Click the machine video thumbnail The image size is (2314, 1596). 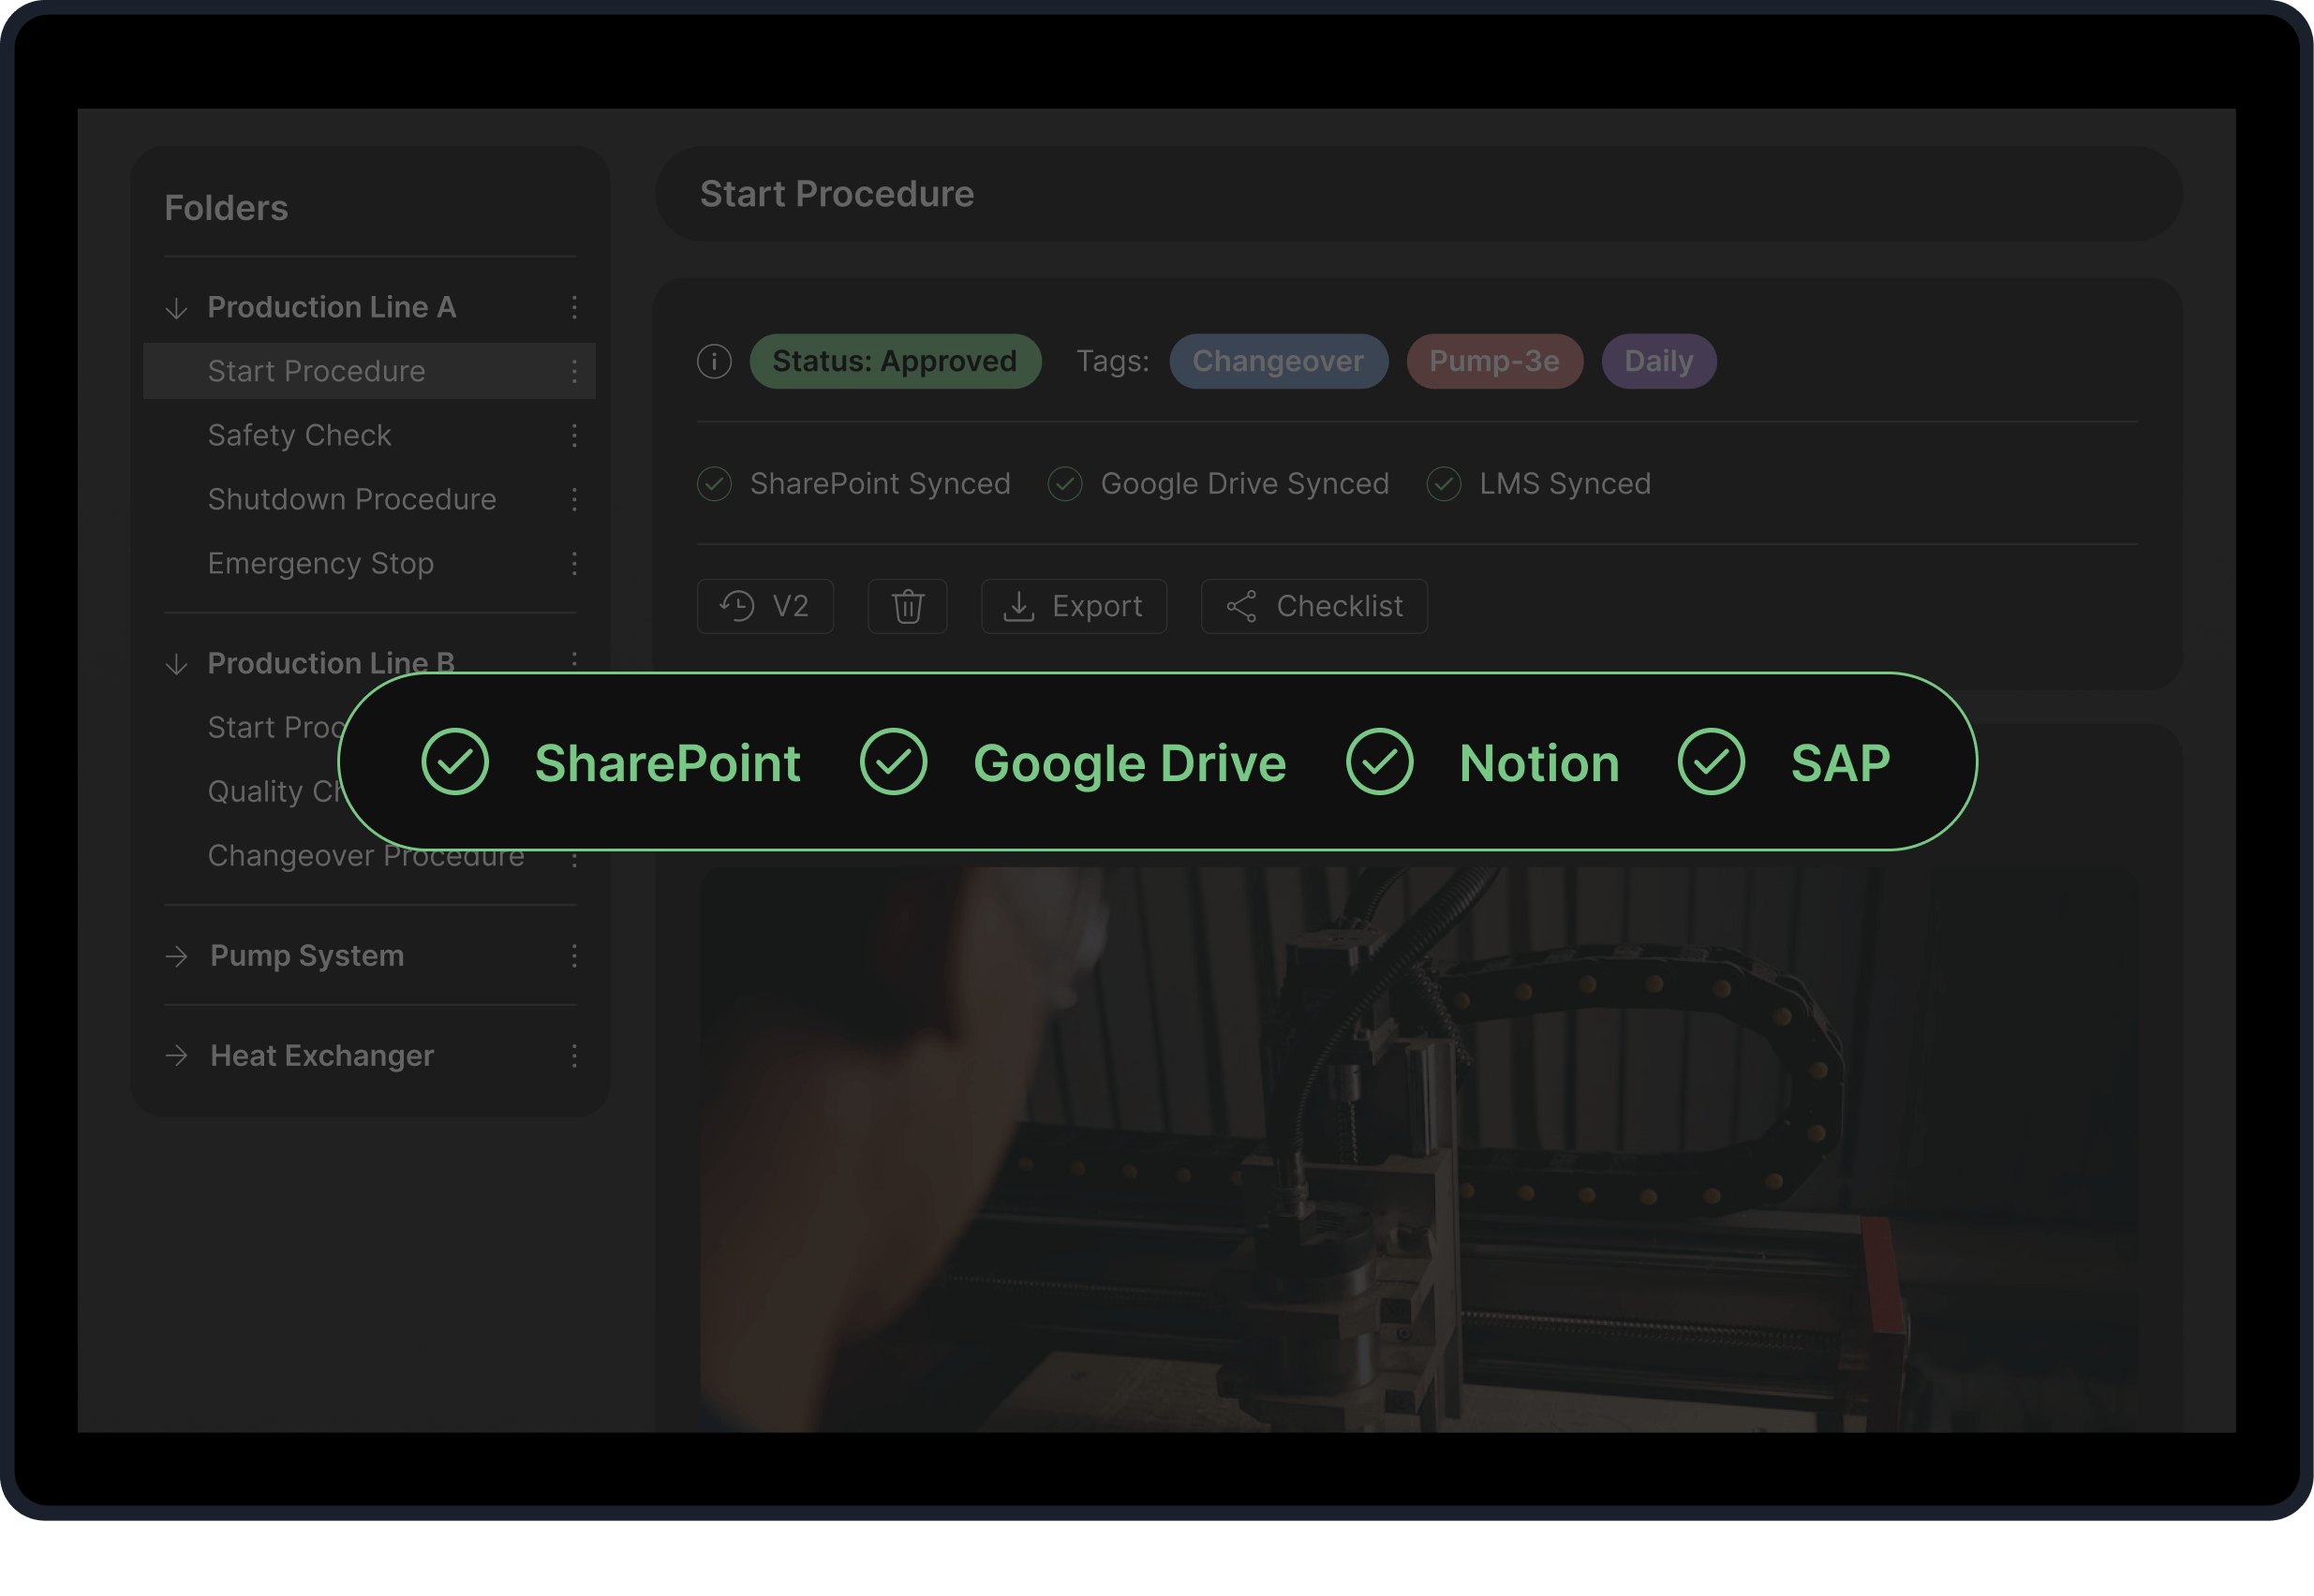(x=1417, y=1150)
